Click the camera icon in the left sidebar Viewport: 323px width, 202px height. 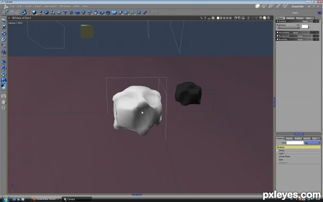[4, 96]
